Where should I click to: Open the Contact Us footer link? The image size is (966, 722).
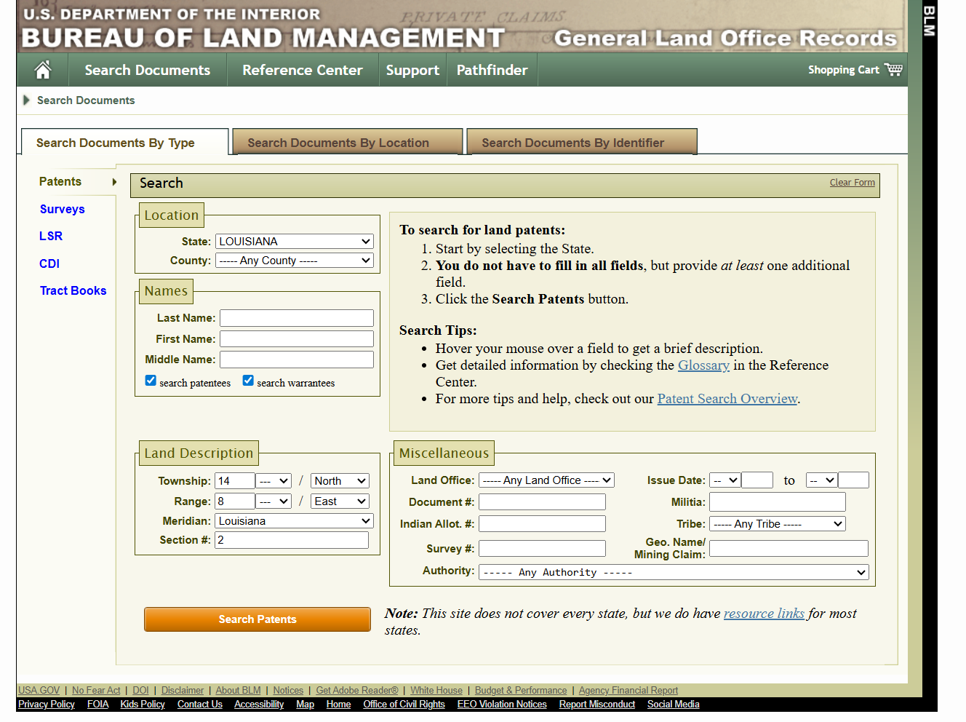[200, 705]
